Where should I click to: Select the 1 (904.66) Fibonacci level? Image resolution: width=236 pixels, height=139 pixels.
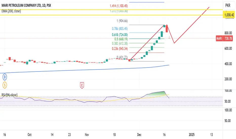[x=122, y=21]
